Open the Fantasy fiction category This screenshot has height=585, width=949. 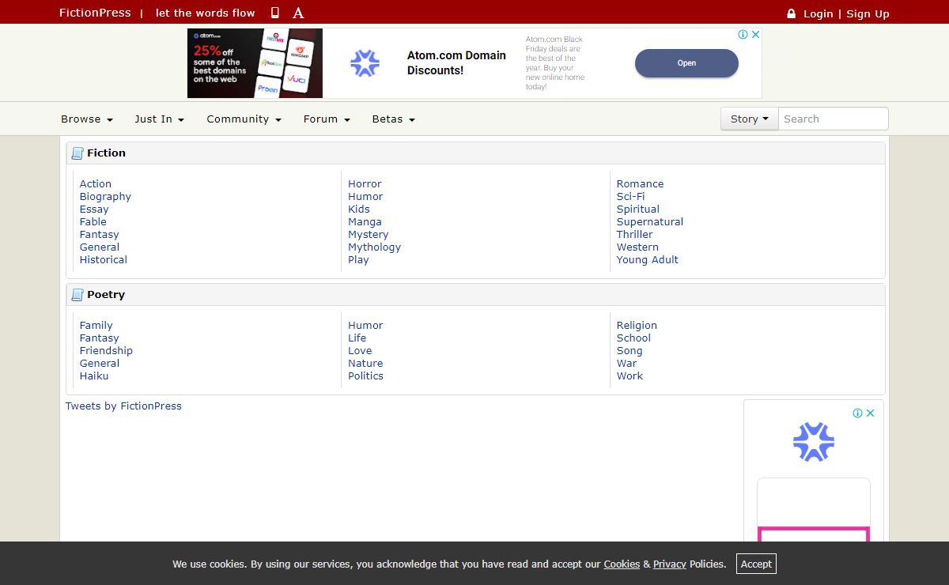99,235
